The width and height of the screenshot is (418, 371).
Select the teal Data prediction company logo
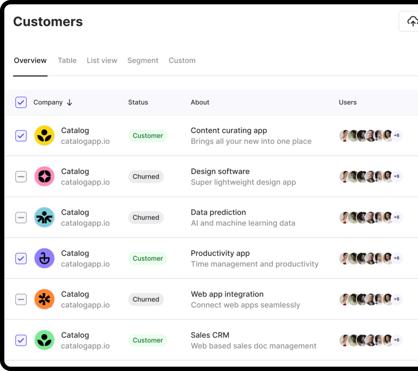pyautogui.click(x=44, y=217)
